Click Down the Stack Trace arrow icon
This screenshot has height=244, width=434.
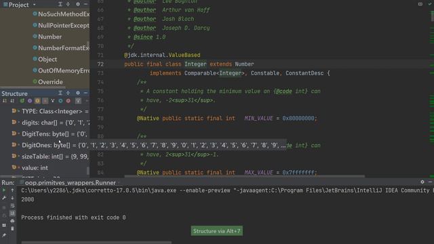12,198
